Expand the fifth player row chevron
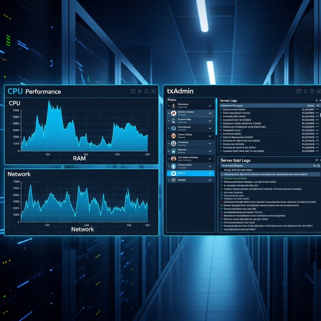321x321 pixels. pos(210,136)
